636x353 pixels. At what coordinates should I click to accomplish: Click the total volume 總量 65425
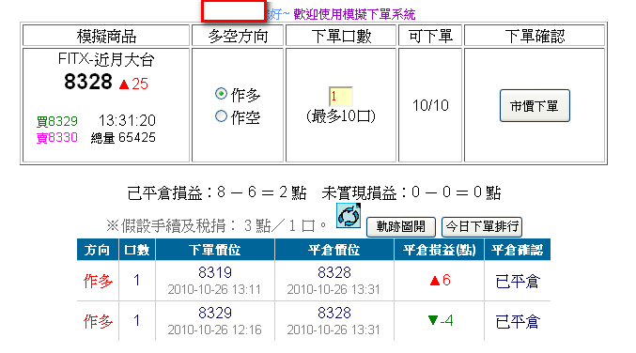[x=123, y=138]
